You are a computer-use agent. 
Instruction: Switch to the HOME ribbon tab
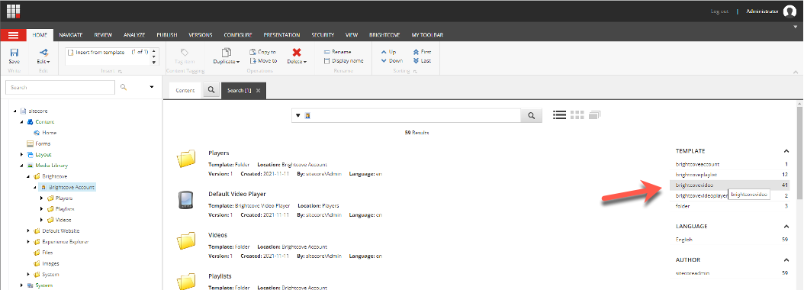pyautogui.click(x=40, y=35)
